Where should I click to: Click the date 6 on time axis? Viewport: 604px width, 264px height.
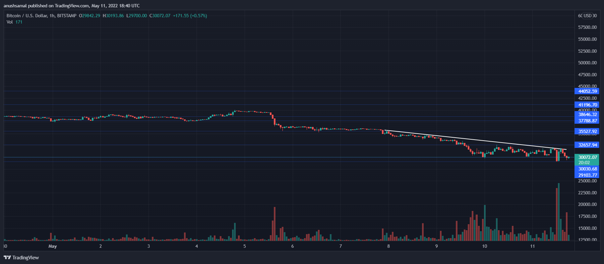tap(292, 246)
